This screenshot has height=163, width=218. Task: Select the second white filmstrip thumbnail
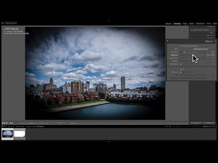[20, 134]
